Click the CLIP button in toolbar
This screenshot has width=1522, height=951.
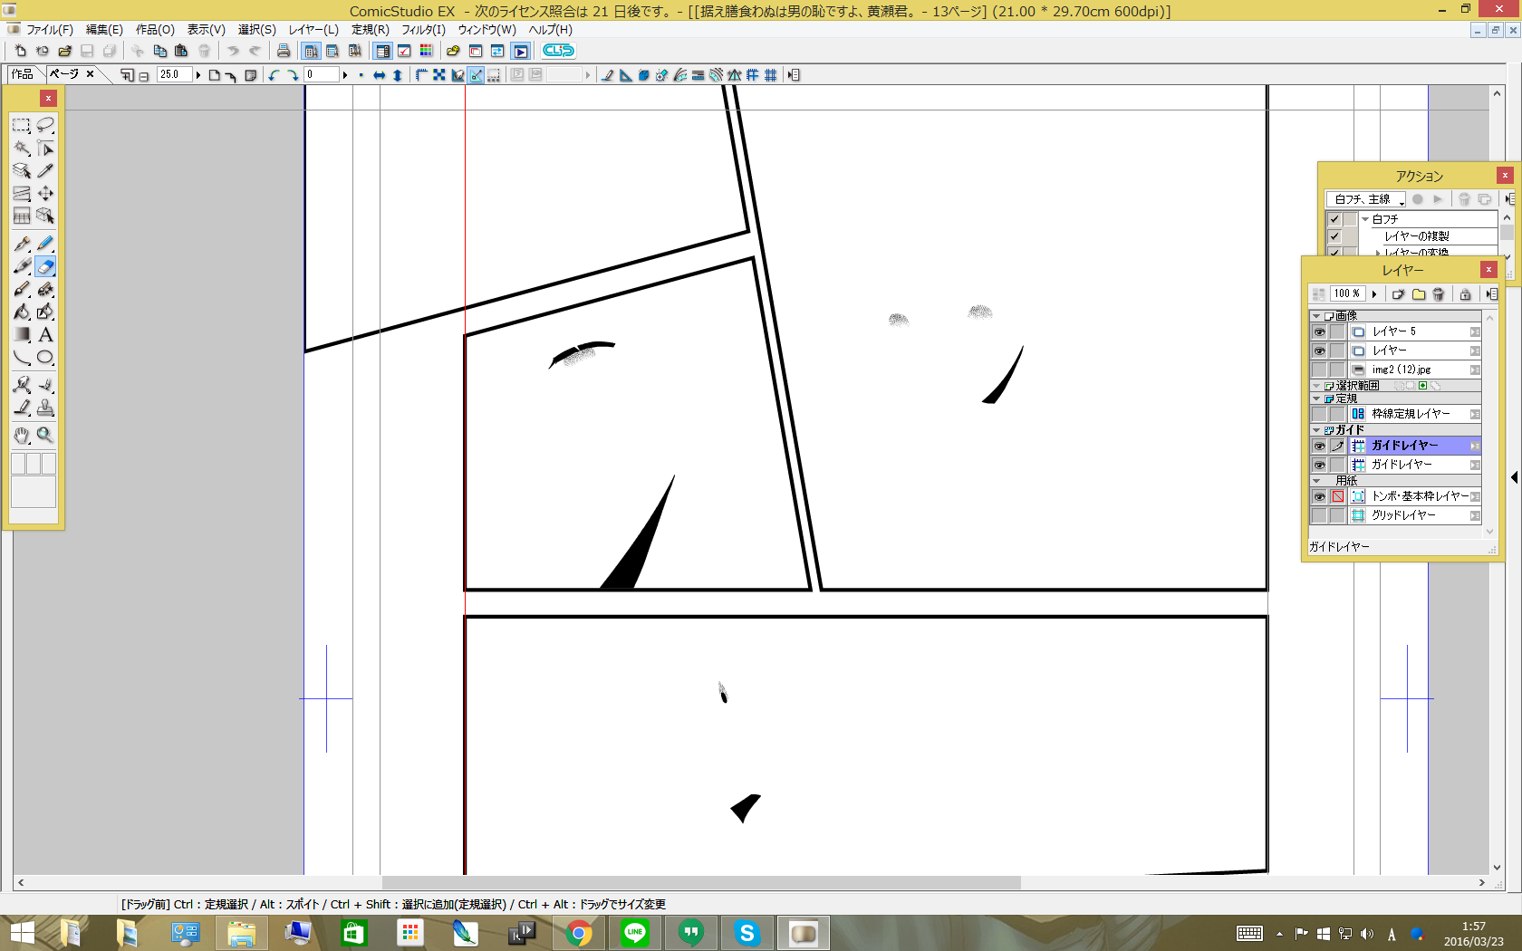(x=558, y=51)
